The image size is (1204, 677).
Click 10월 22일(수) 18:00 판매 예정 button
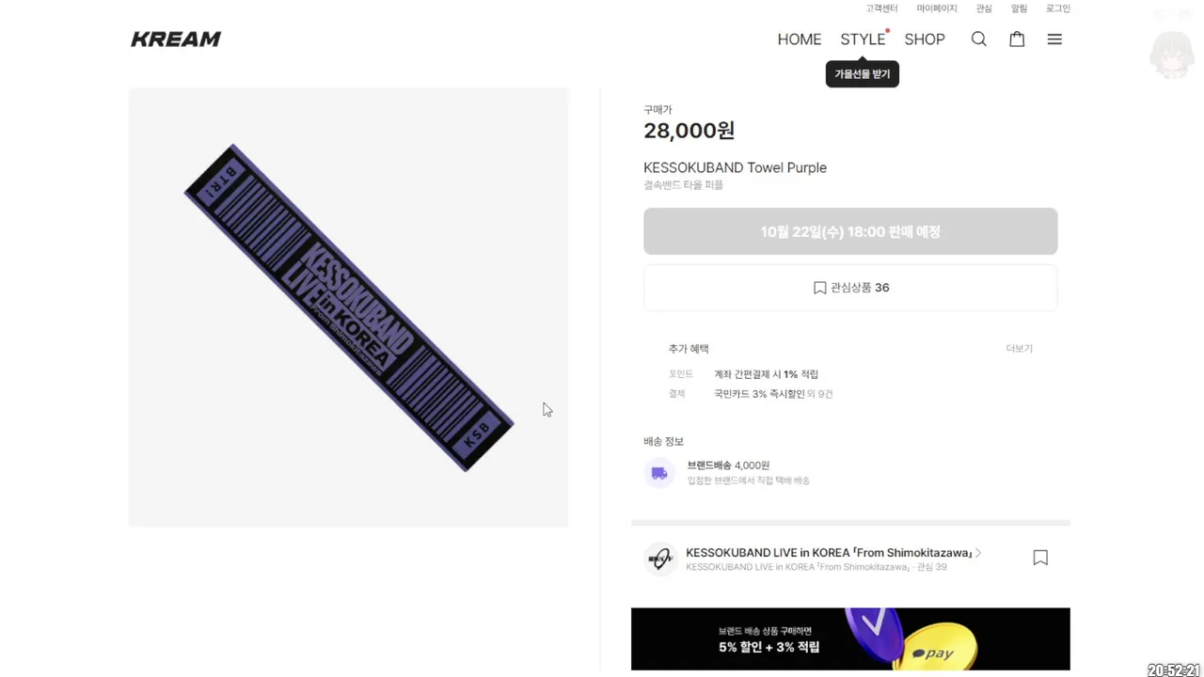(850, 231)
